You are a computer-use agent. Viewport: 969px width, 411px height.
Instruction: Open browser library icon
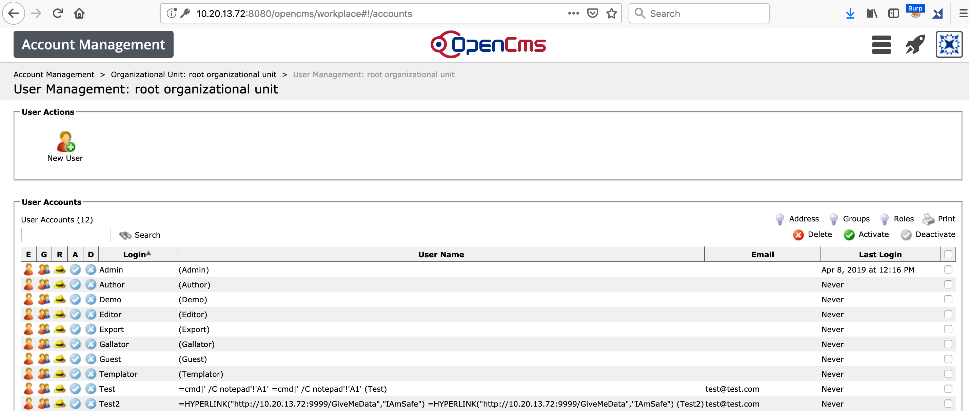coord(872,14)
